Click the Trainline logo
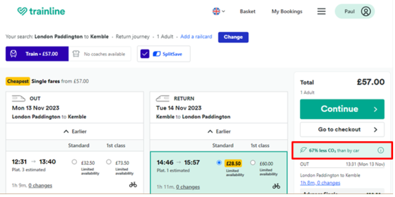 click(x=41, y=11)
